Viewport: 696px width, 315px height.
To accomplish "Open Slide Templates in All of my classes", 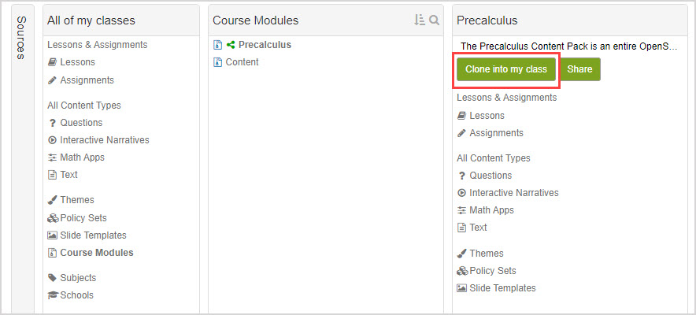I will pos(93,235).
